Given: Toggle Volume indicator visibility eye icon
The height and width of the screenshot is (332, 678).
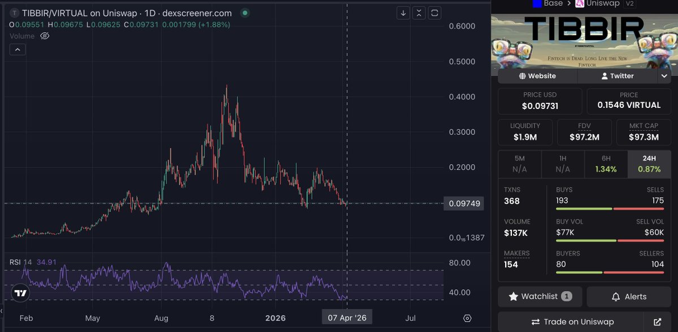Looking at the screenshot, I should 45,36.
